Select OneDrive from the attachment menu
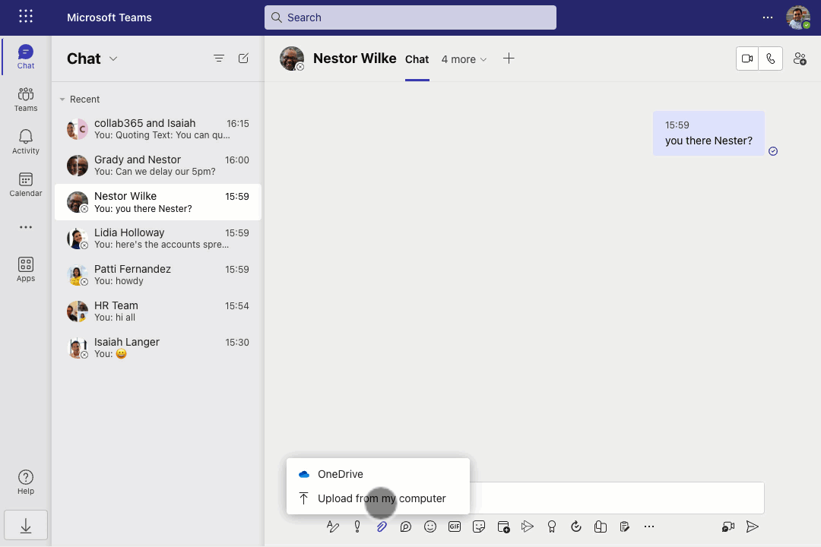821x547 pixels. [341, 473]
